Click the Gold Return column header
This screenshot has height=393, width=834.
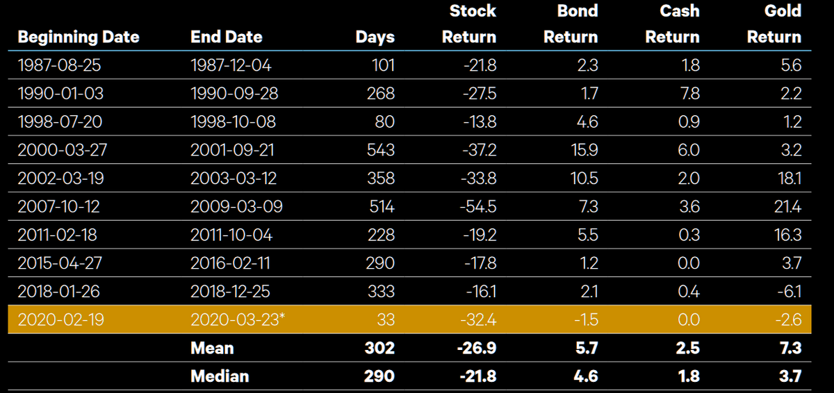[x=774, y=24]
